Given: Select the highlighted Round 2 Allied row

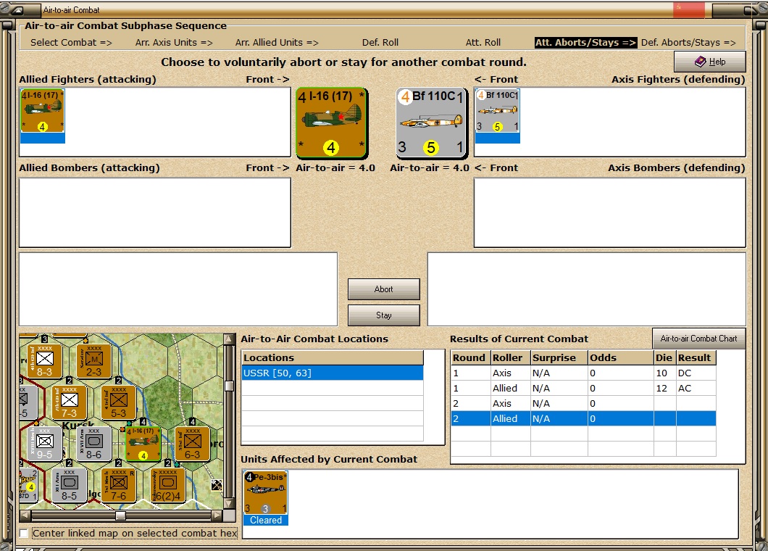Looking at the screenshot, I should (x=583, y=418).
